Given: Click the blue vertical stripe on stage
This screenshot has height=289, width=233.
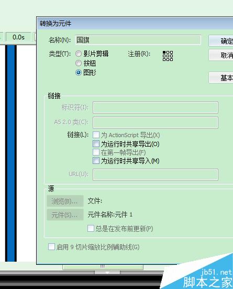Looking at the screenshot, I should click(x=11, y=153).
